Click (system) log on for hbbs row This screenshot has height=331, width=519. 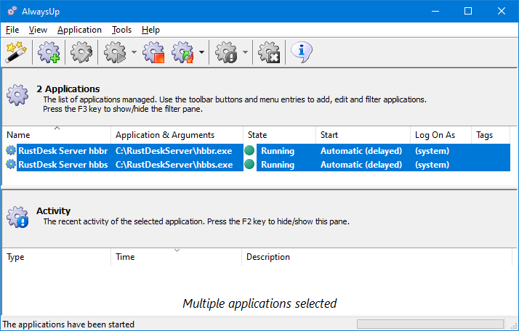(x=432, y=165)
